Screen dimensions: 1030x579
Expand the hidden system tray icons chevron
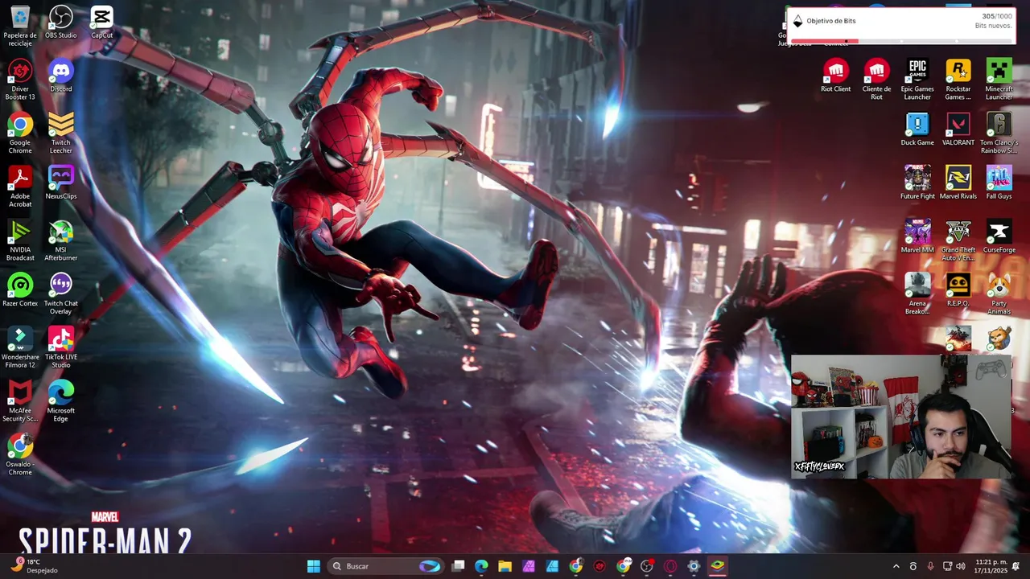[x=896, y=566]
